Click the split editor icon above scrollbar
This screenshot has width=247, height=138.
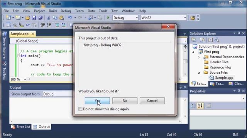tap(185, 46)
